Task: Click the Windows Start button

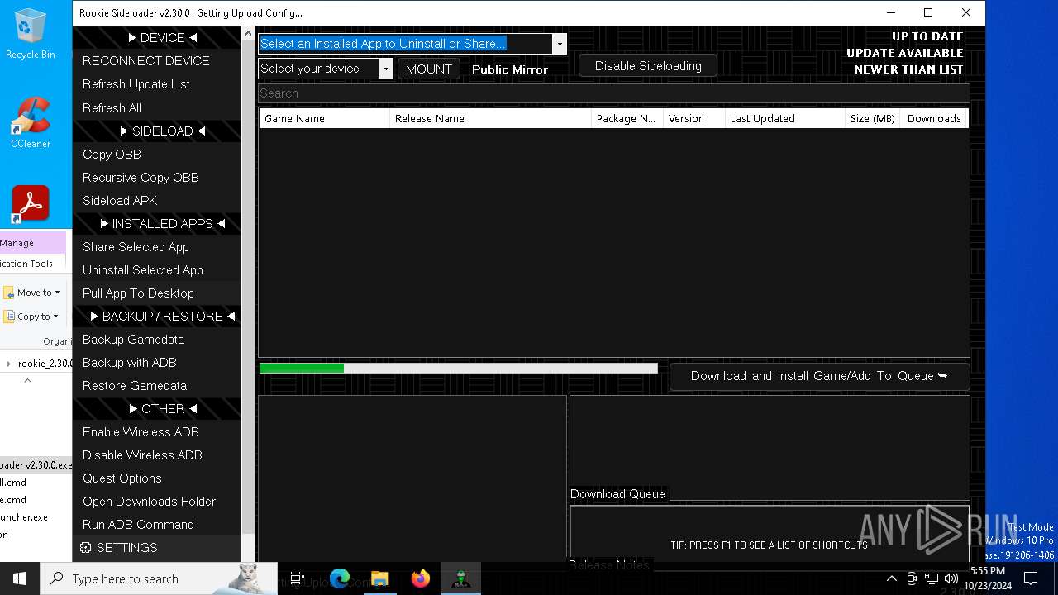Action: [20, 578]
